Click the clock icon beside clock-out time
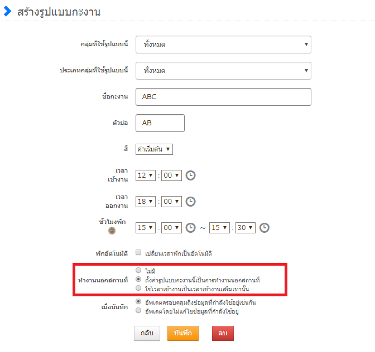Image resolution: width=375 pixels, height=352 pixels. (x=190, y=202)
